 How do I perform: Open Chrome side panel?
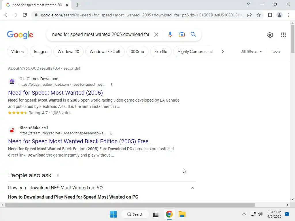click(270, 15)
